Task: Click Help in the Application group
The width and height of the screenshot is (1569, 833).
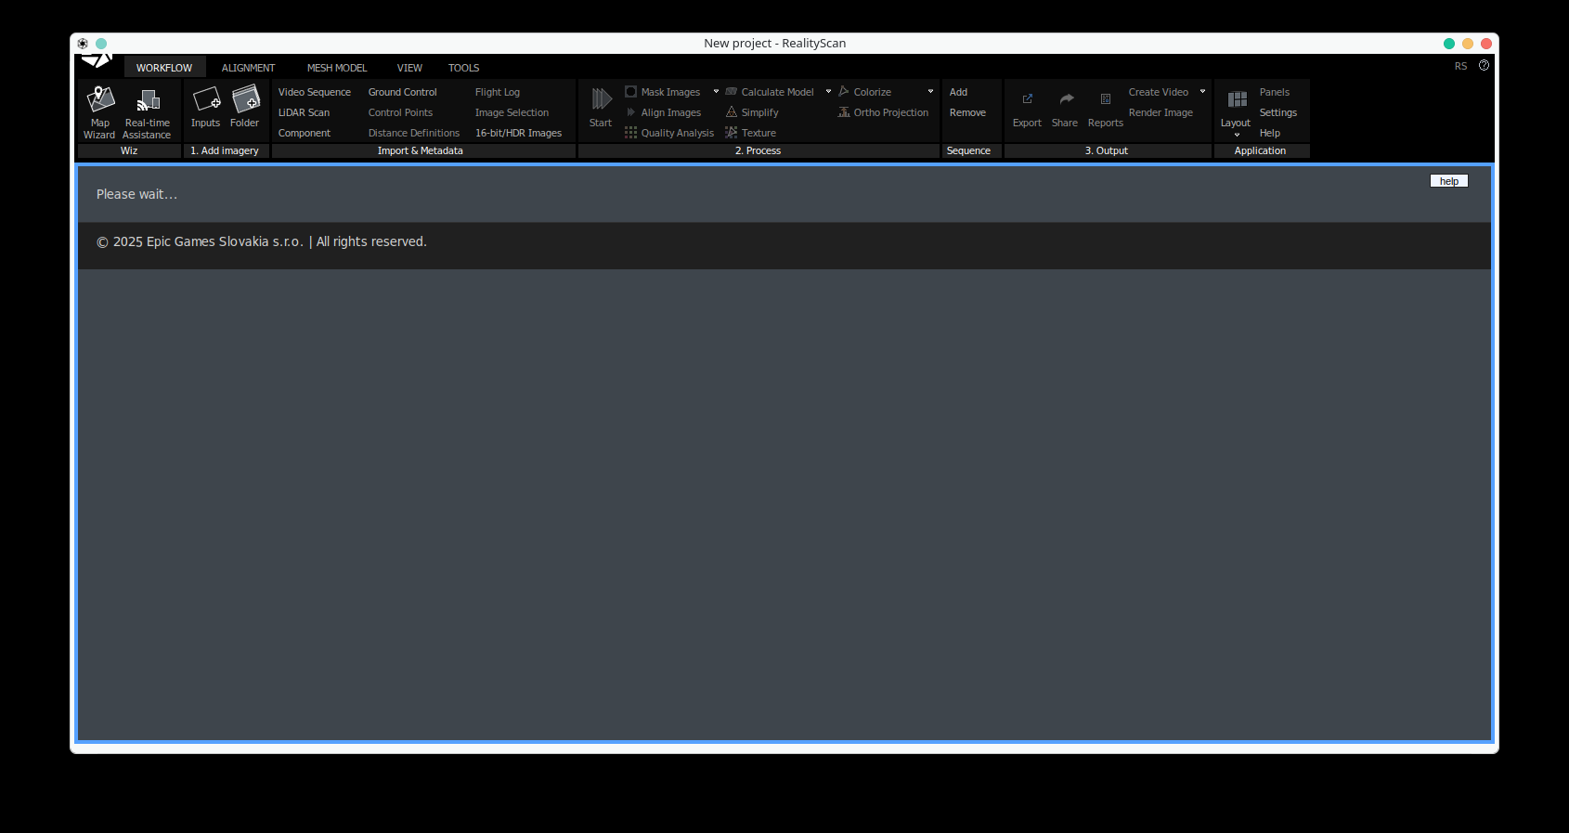Action: [1270, 133]
